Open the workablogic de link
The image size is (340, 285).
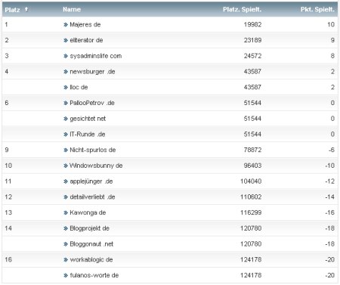pos(91,259)
